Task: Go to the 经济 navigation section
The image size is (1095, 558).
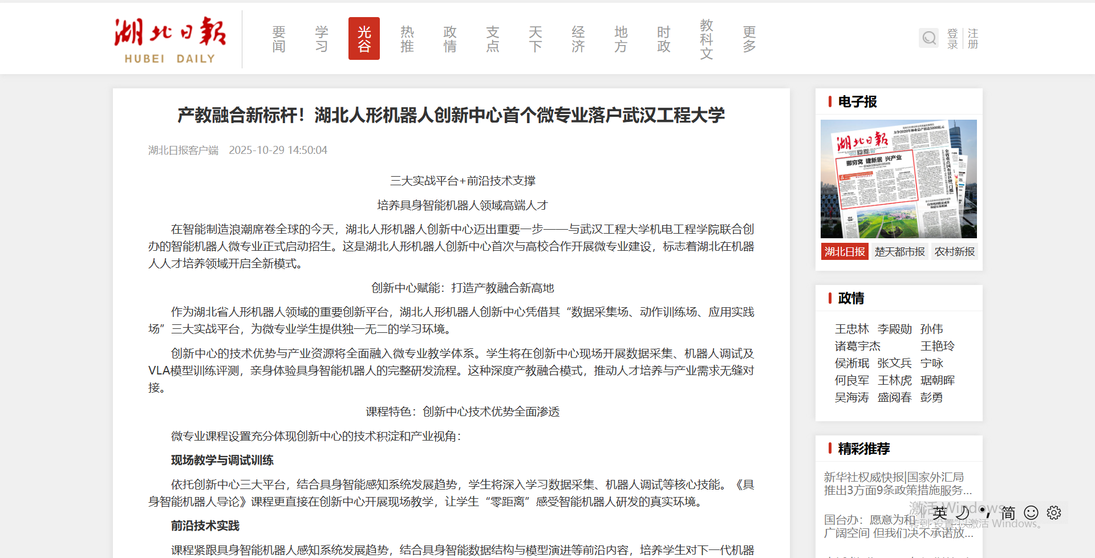Action: click(x=578, y=39)
